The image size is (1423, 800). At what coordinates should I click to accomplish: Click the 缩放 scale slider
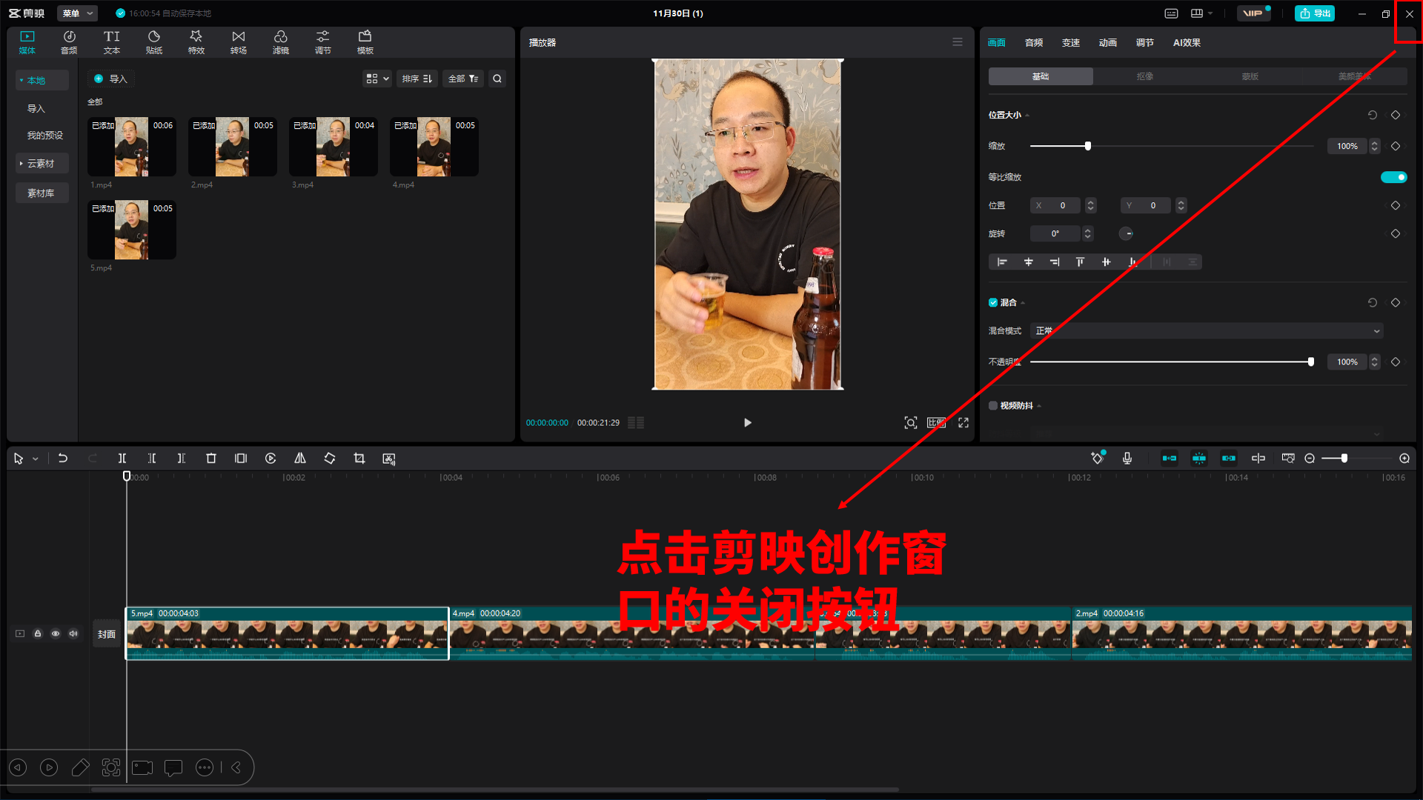(1171, 146)
